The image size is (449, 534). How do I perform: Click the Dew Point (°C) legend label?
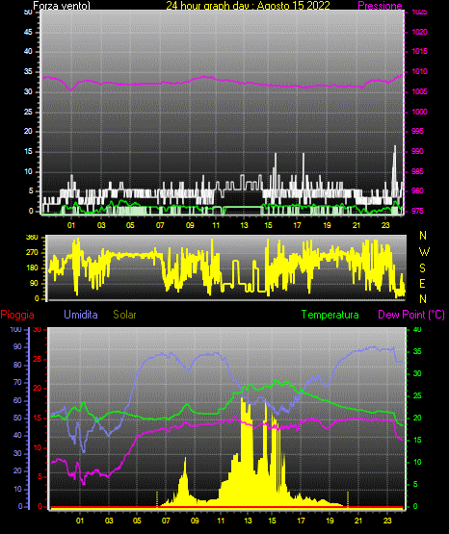click(411, 315)
